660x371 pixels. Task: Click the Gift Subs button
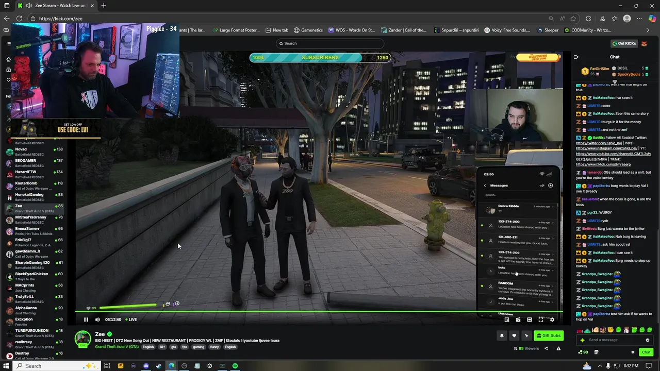coord(548,335)
